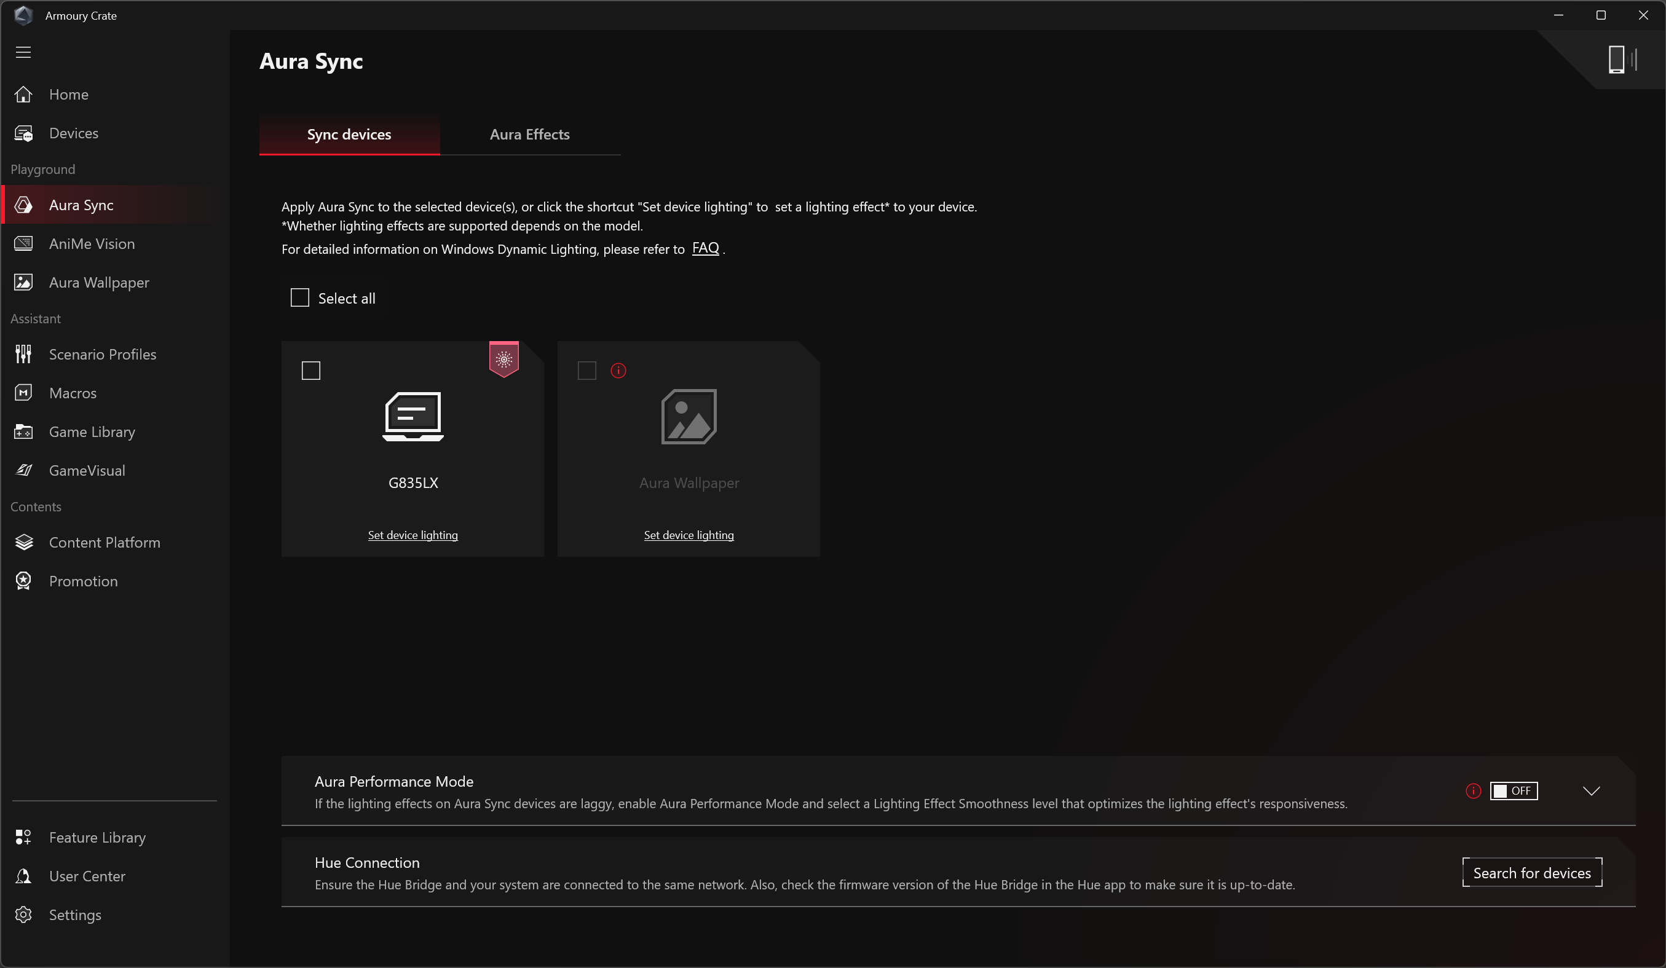This screenshot has height=968, width=1666.
Task: Switch to the Aura Effects tab
Action: pos(529,135)
